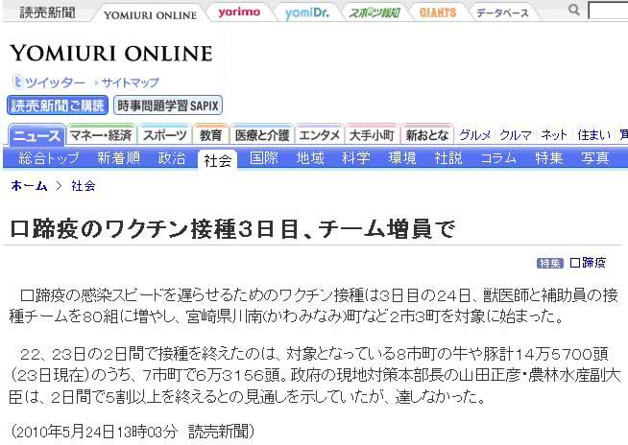Viewport: 628px width, 445px height.
Task: Select the ニュース main tab
Action: tap(36, 135)
